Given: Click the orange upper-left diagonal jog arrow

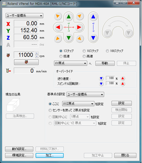Looking at the screenshot, I should pos(58,16).
